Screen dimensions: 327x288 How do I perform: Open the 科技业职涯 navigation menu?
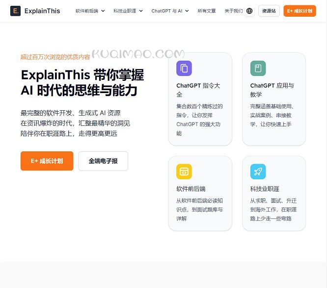point(125,11)
